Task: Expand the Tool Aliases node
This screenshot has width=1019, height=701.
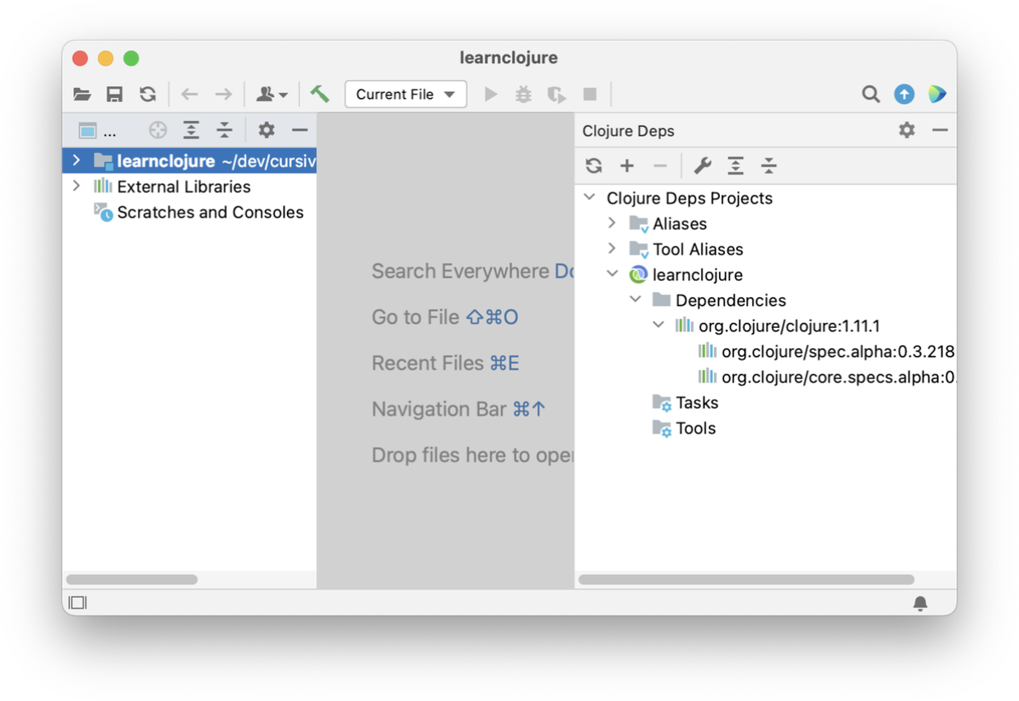Action: pyautogui.click(x=613, y=249)
